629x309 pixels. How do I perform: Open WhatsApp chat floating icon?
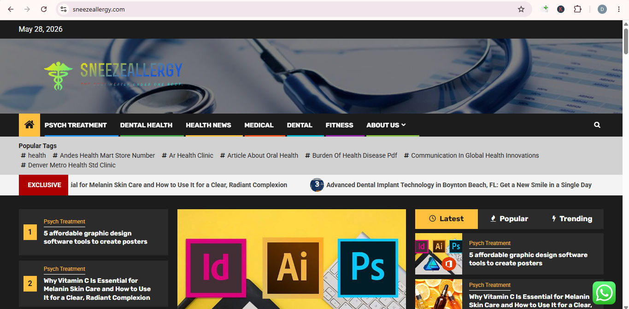click(604, 293)
